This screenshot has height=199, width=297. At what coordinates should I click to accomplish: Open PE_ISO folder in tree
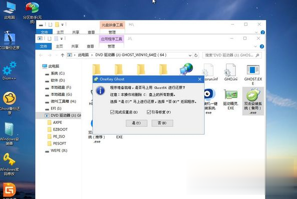point(59,136)
